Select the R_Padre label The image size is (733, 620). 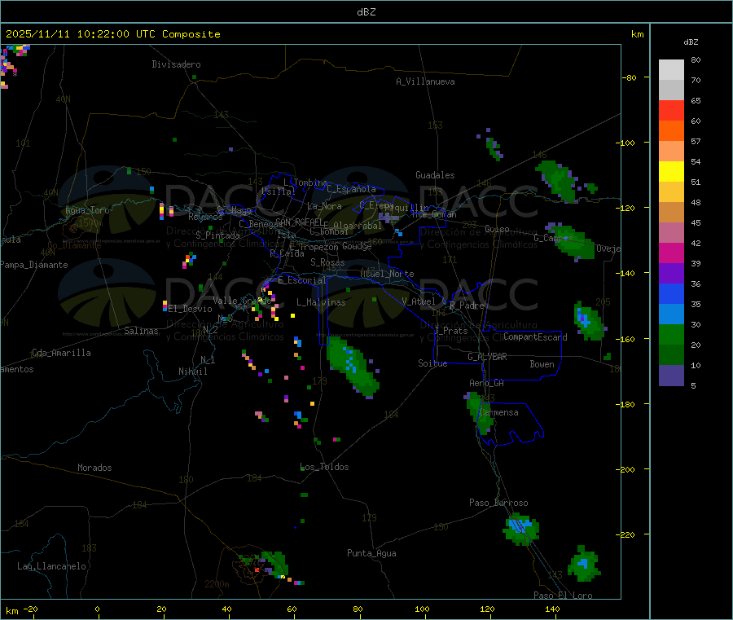(x=467, y=306)
